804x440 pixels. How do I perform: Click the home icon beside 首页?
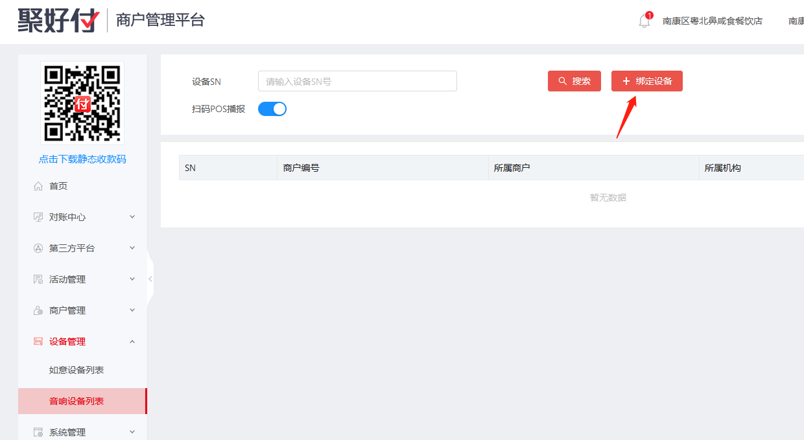tap(38, 186)
